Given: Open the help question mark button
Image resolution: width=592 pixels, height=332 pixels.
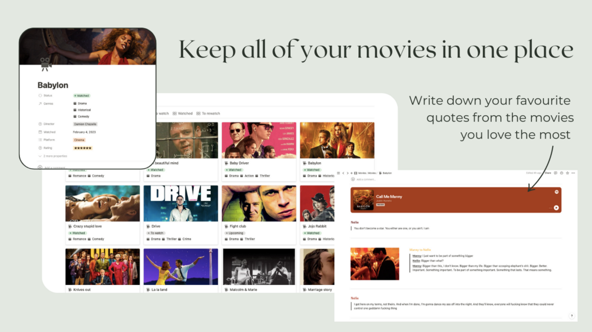Looking at the screenshot, I should 571,316.
